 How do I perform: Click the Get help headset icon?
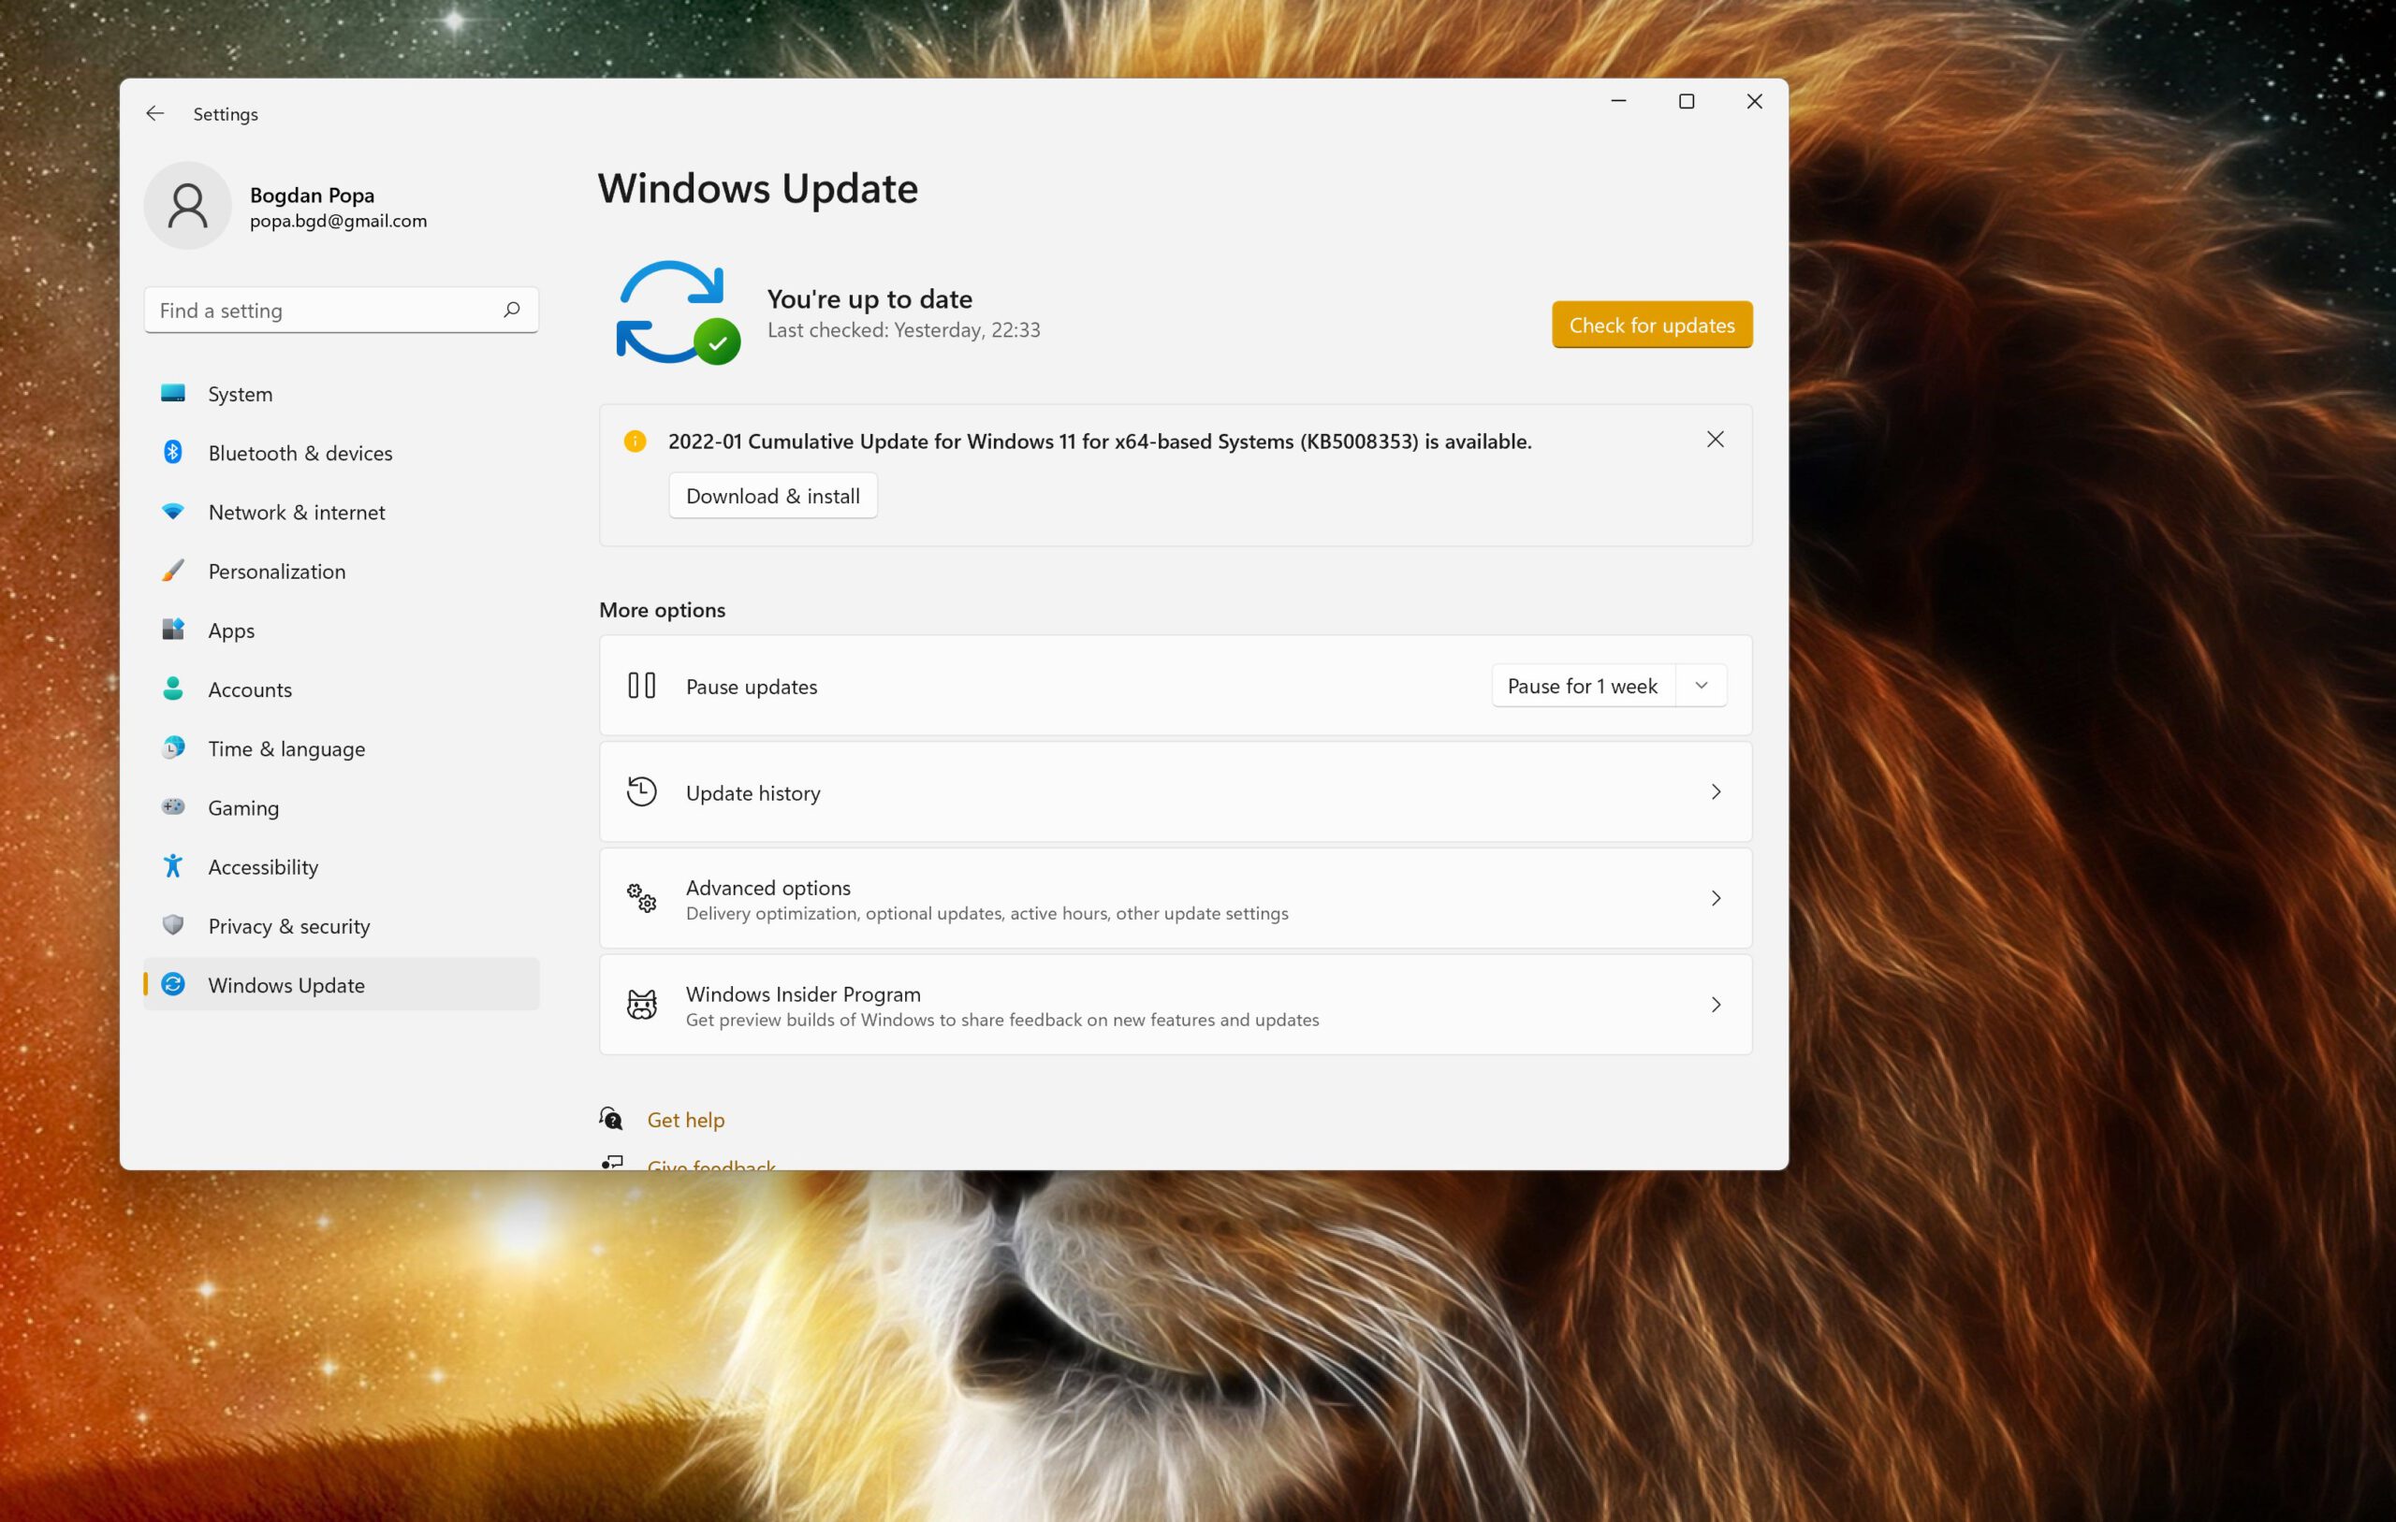tap(611, 1119)
